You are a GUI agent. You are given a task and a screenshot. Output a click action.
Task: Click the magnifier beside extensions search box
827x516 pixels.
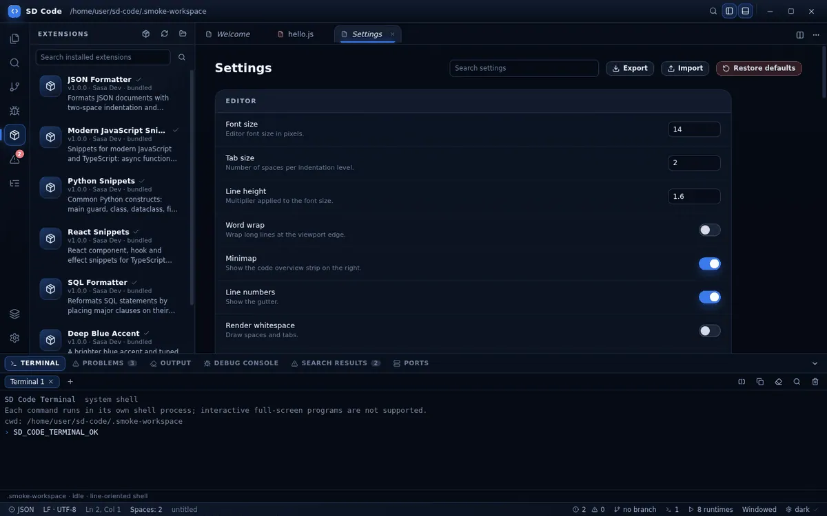click(x=182, y=57)
